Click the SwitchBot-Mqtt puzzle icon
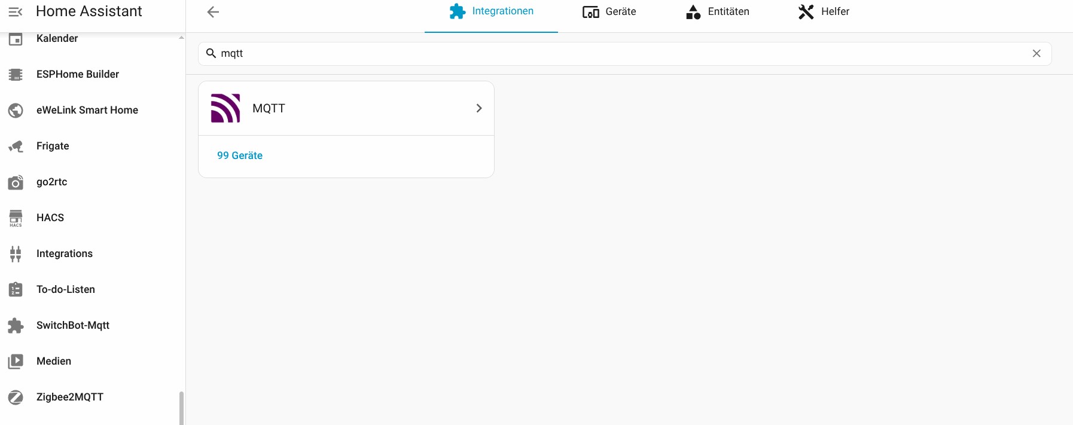 pos(16,326)
